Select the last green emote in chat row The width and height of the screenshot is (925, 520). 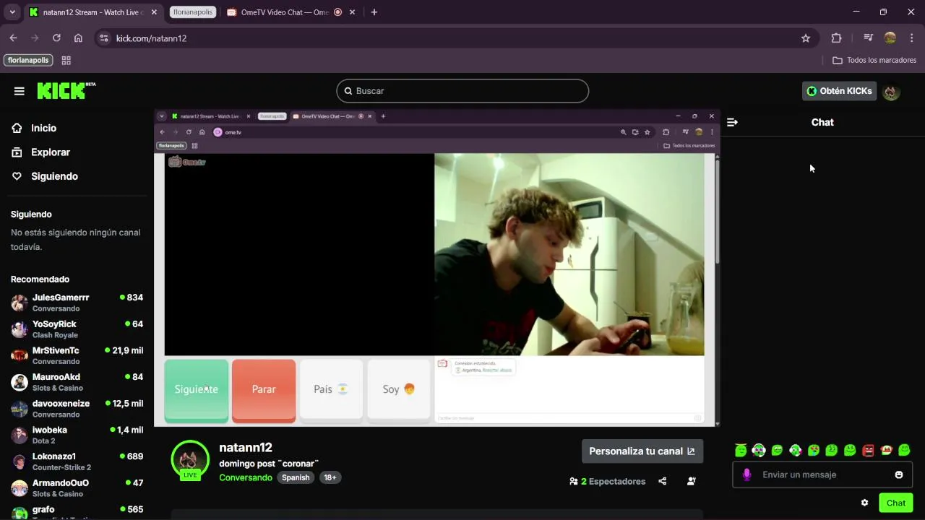tap(904, 450)
